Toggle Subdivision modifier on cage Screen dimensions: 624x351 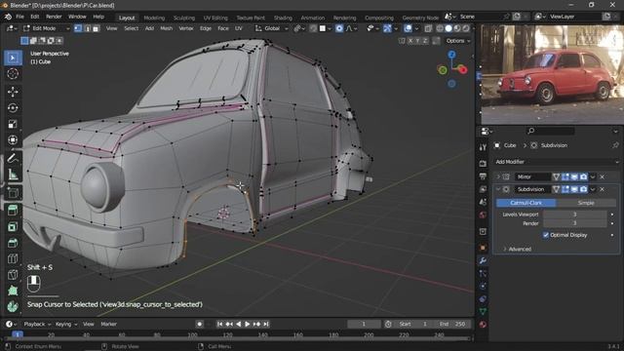point(556,189)
